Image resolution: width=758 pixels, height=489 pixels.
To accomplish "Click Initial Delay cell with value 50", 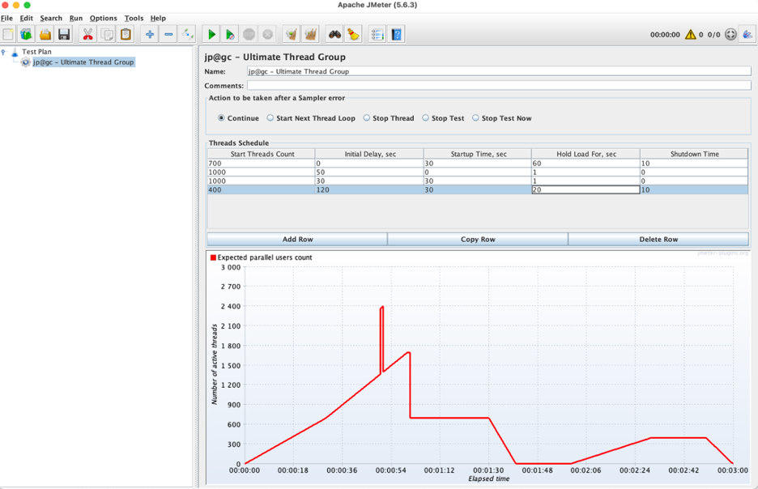I will coord(370,172).
